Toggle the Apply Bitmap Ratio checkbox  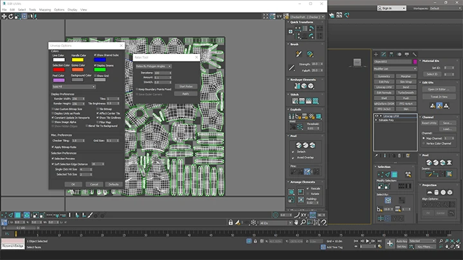(53, 147)
